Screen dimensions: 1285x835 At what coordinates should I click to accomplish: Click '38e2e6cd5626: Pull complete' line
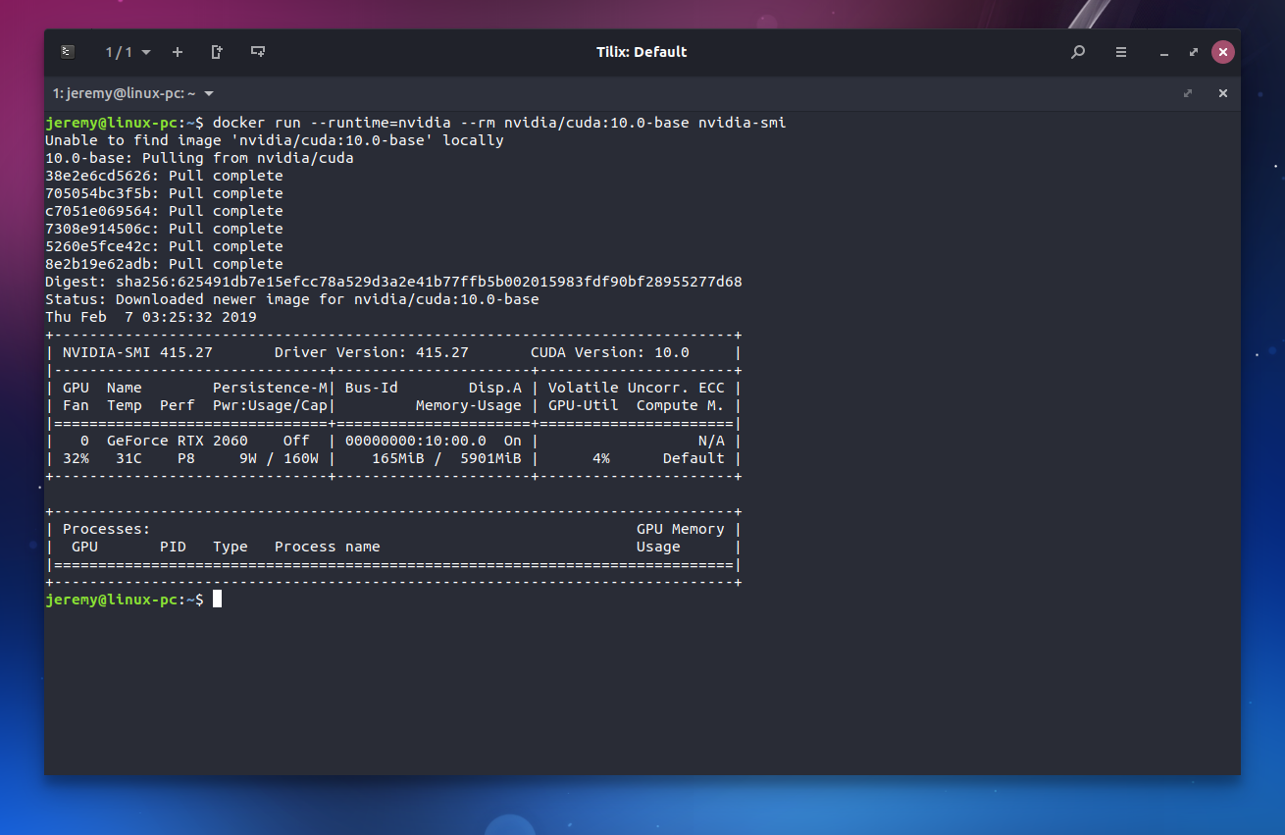(x=164, y=176)
